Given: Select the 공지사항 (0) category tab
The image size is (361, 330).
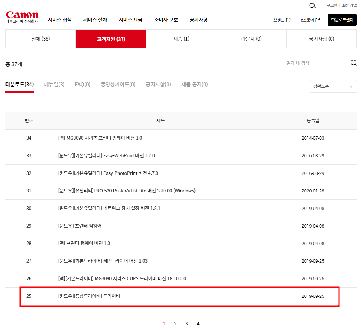Looking at the screenshot, I should click(321, 39).
